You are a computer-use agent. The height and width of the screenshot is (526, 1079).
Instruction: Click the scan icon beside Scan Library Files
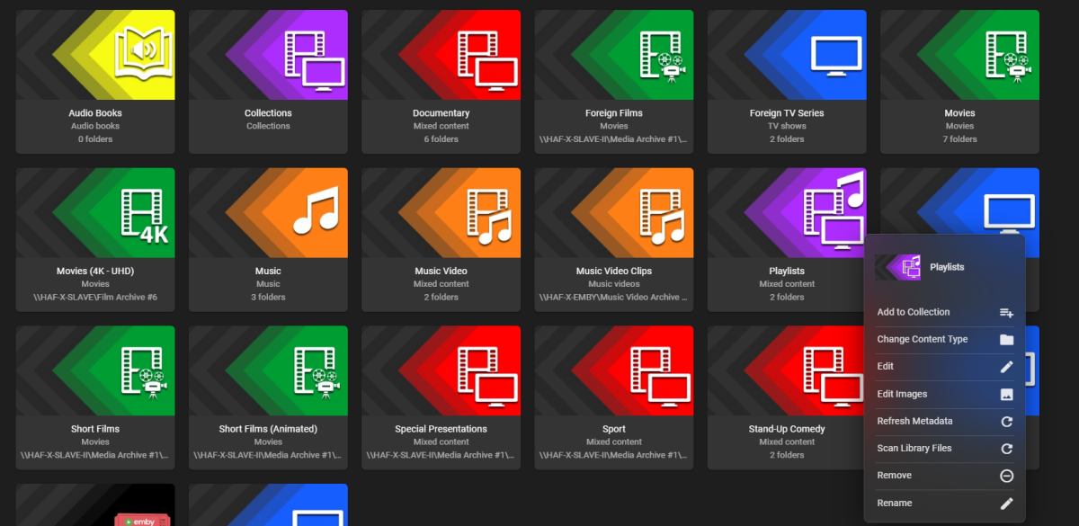(x=1006, y=448)
